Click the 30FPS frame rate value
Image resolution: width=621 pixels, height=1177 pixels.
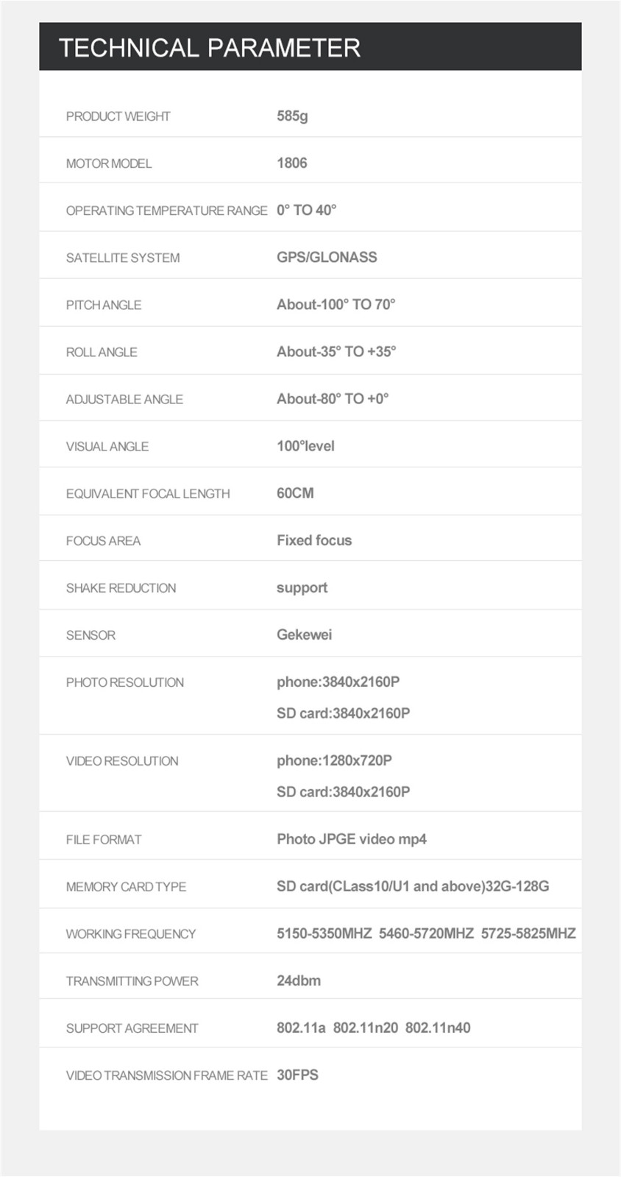[x=297, y=1075]
